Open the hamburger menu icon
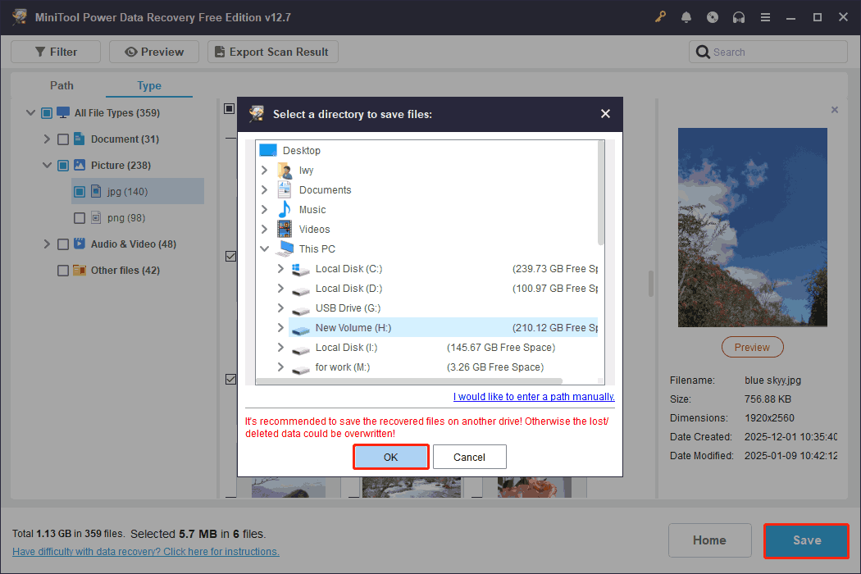The height and width of the screenshot is (574, 861). point(765,16)
